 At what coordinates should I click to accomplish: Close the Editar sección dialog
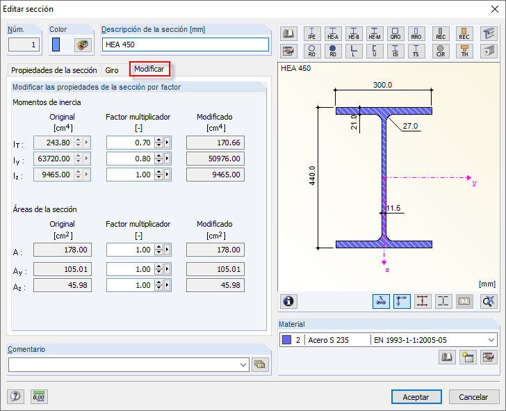click(495, 9)
